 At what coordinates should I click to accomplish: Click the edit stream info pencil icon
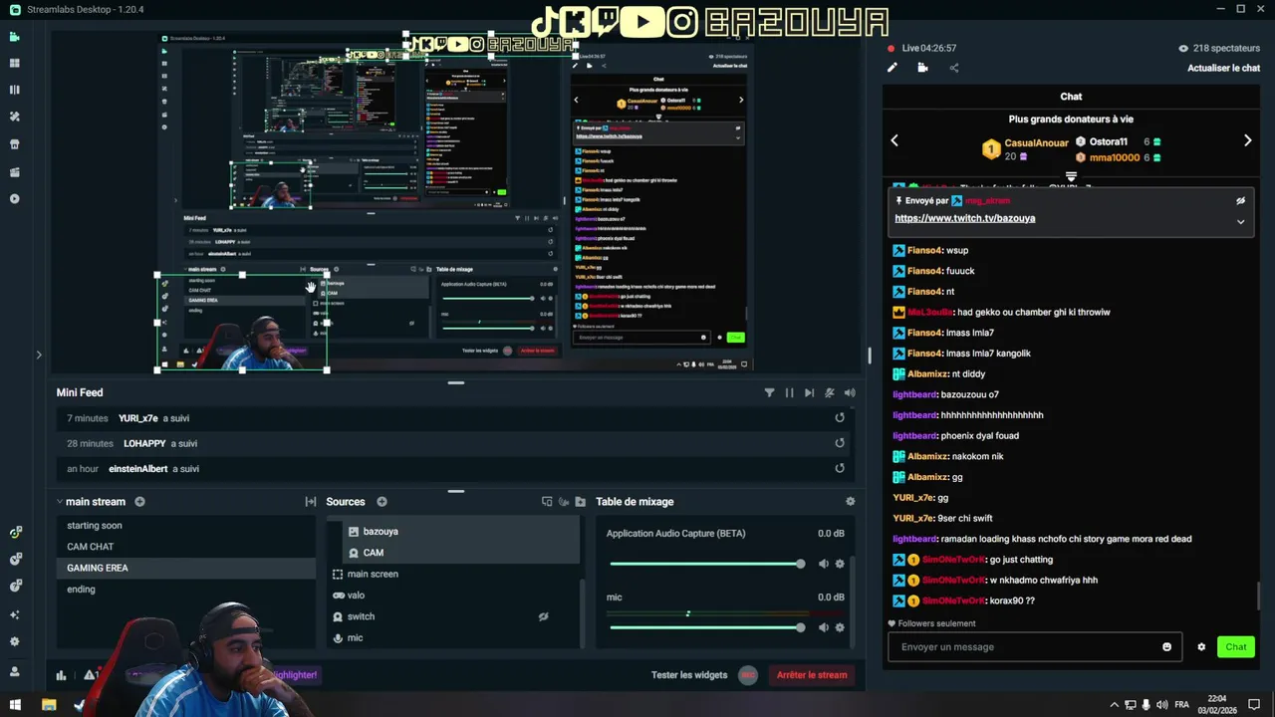click(x=892, y=68)
